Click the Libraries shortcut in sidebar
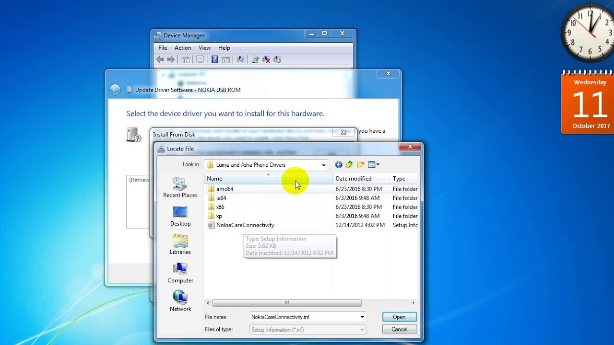 (180, 244)
